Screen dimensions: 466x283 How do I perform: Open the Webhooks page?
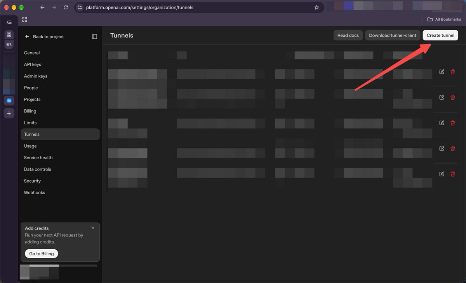click(x=60, y=192)
